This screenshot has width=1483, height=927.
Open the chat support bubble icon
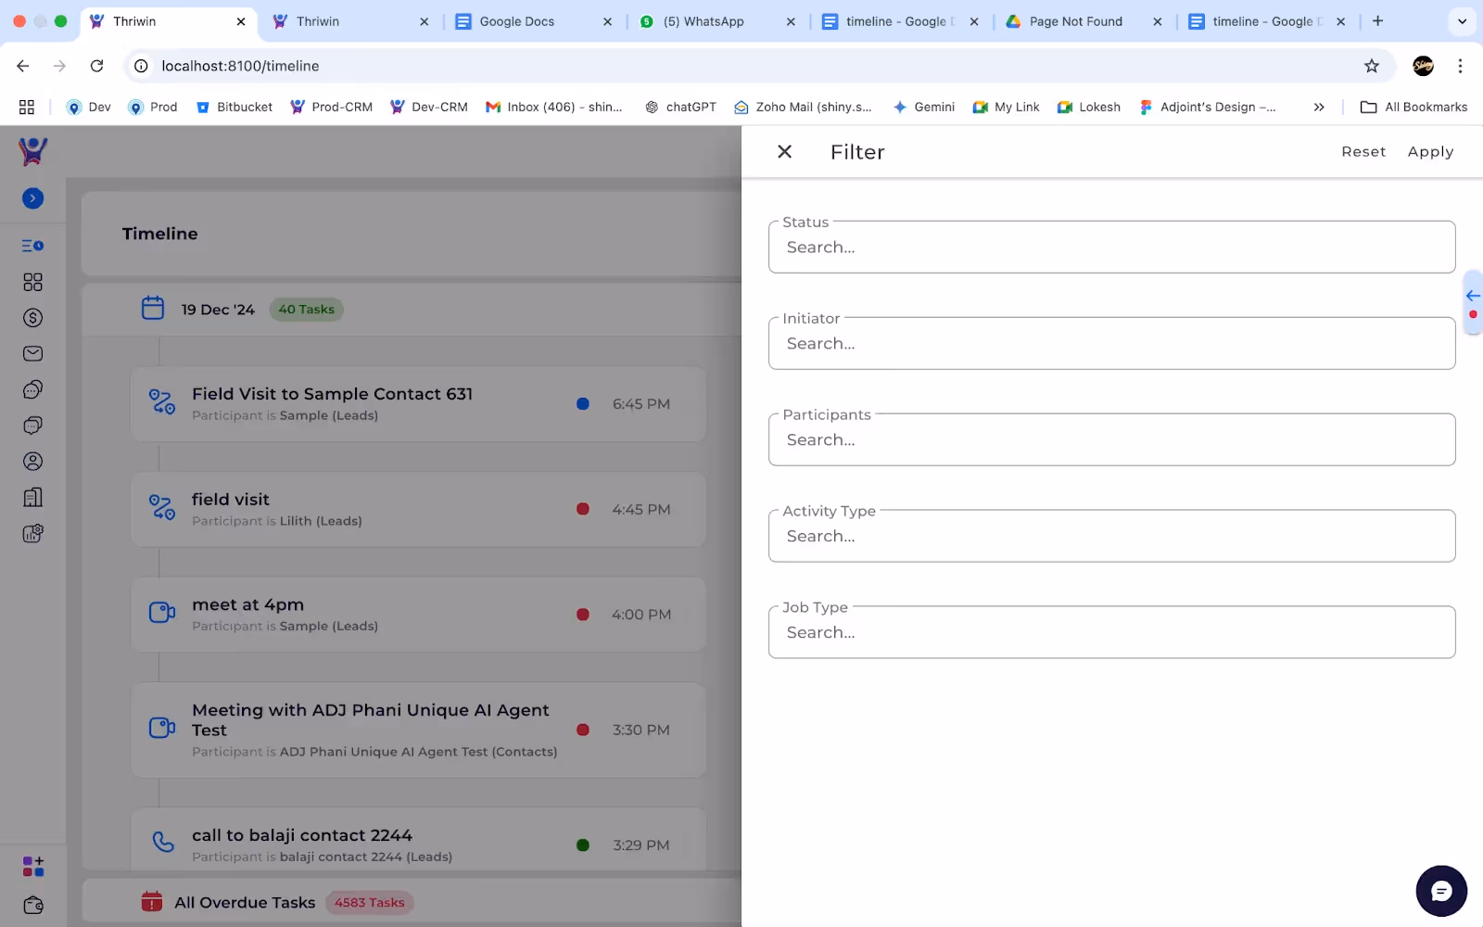pyautogui.click(x=1441, y=891)
